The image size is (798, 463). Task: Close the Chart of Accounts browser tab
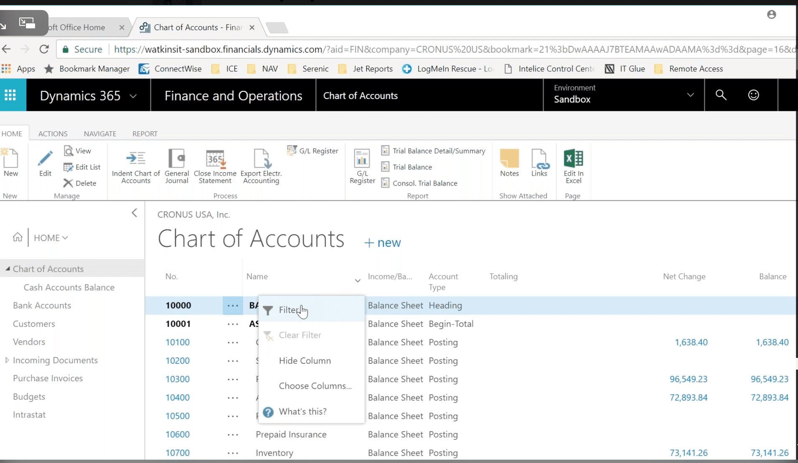pyautogui.click(x=252, y=28)
